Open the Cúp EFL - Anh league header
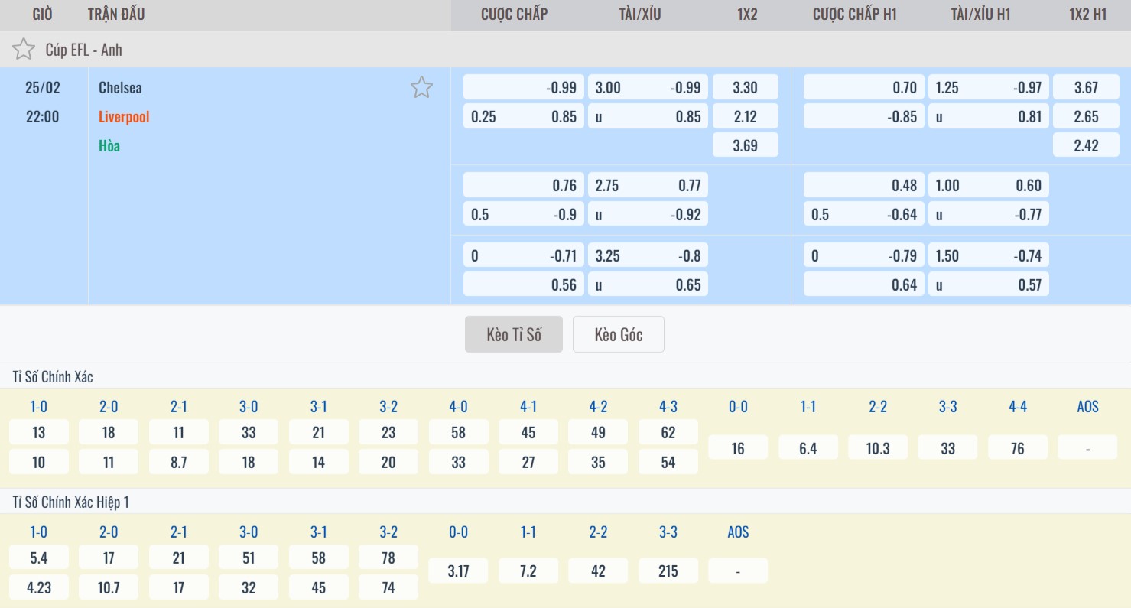The image size is (1131, 608). pos(83,50)
